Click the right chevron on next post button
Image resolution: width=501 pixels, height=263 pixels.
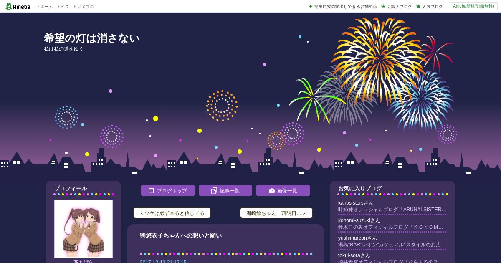pyautogui.click(x=304, y=213)
